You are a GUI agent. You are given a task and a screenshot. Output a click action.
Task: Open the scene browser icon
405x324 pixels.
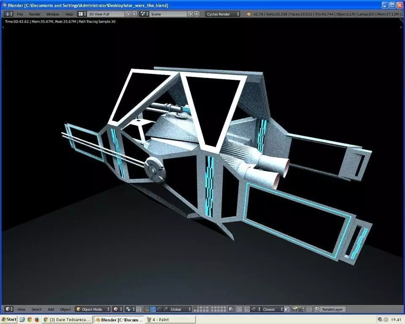pyautogui.click(x=144, y=14)
